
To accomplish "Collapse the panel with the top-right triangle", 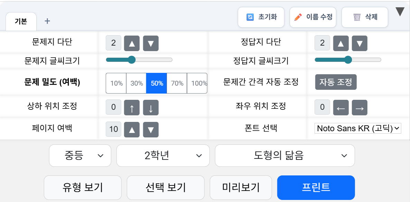I will pyautogui.click(x=400, y=11).
